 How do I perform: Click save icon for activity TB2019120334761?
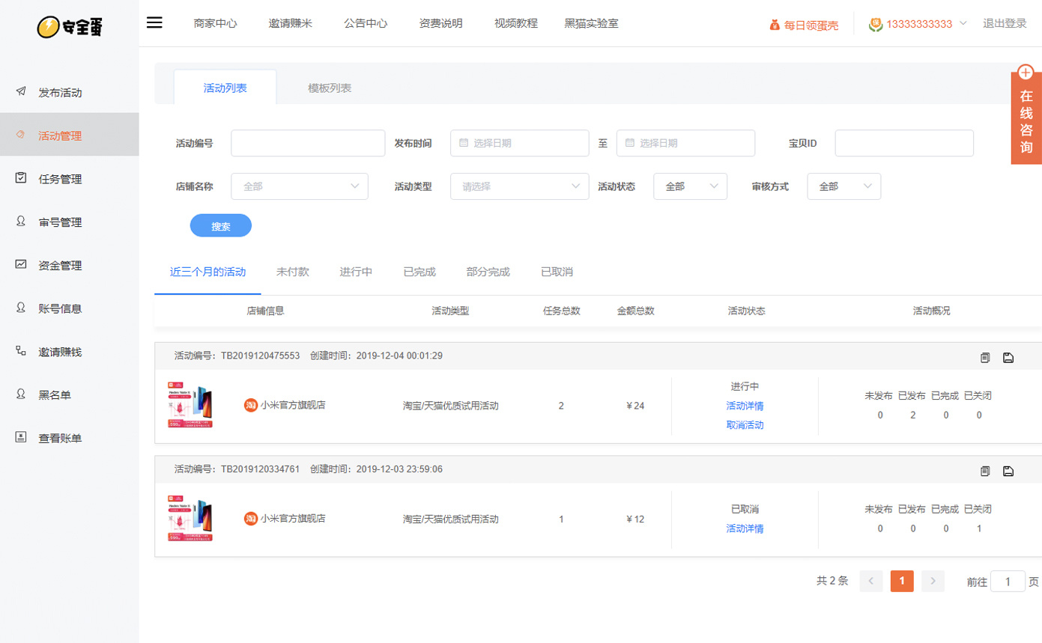pos(1008,472)
